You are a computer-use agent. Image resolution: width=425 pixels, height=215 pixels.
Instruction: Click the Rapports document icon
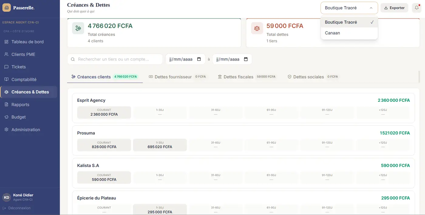pyautogui.click(x=6, y=104)
